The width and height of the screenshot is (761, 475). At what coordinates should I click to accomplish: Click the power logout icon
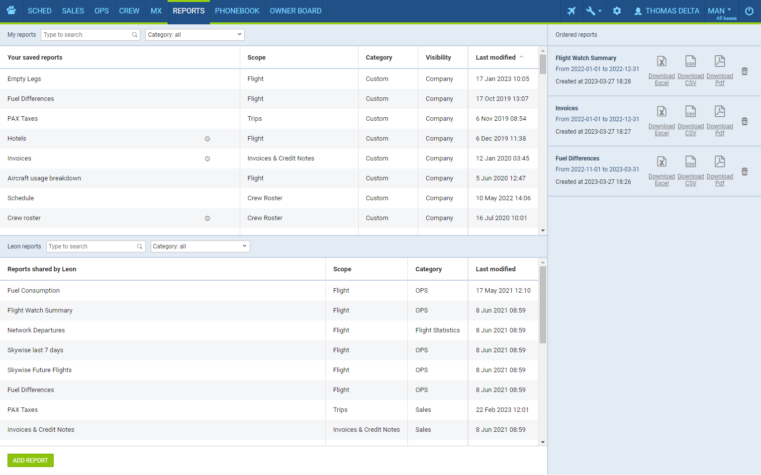[749, 11]
